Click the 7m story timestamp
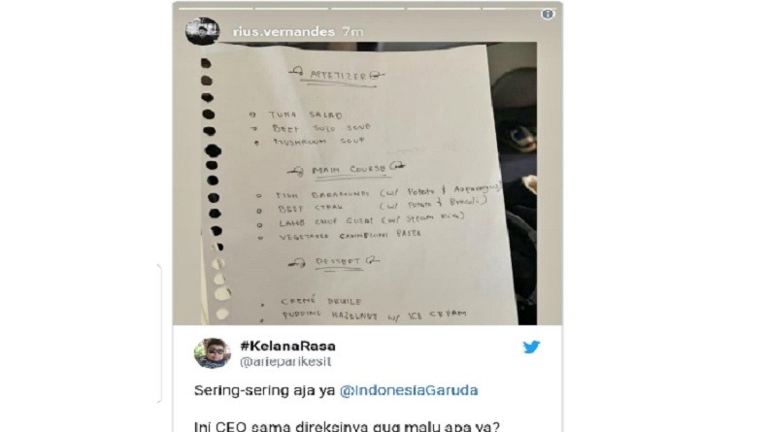The height and width of the screenshot is (432, 767). pyautogui.click(x=353, y=32)
